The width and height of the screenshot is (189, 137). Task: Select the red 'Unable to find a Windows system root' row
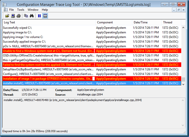[92, 51]
